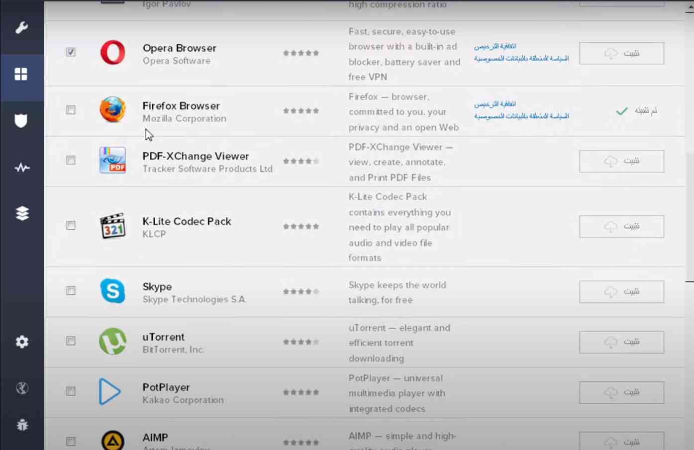This screenshot has width=694, height=450.
Task: Open the shield protection sidebar icon
Action: [x=21, y=120]
